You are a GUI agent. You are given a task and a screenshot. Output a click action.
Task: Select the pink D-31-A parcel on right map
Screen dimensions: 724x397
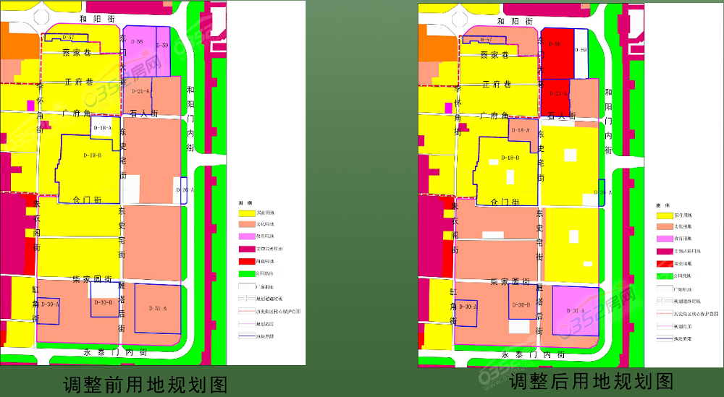(x=575, y=311)
